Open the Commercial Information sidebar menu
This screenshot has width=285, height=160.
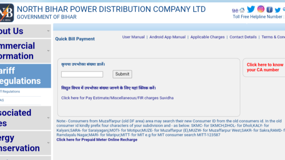(x=25, y=51)
